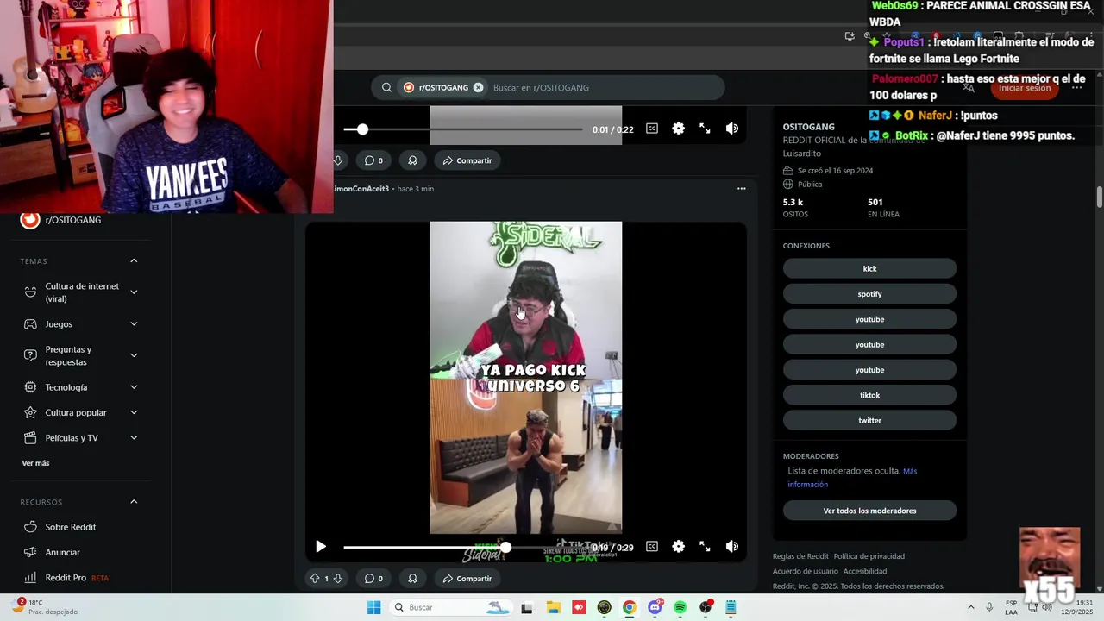Viewport: 1104px width, 621px height.
Task: Enter fullscreen on the 0:29 video
Action: click(x=705, y=547)
